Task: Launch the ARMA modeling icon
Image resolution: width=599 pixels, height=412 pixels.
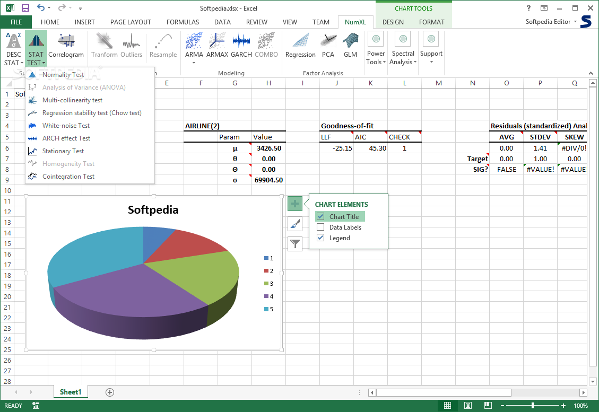Action: 194,40
